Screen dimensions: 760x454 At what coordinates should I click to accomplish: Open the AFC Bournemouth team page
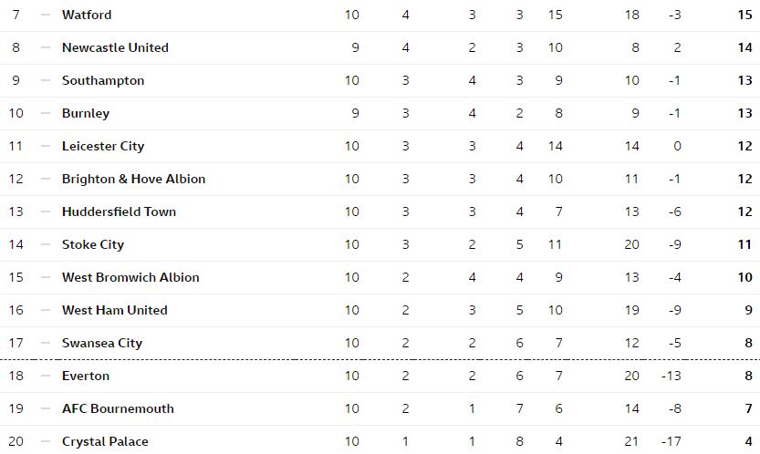coord(118,409)
